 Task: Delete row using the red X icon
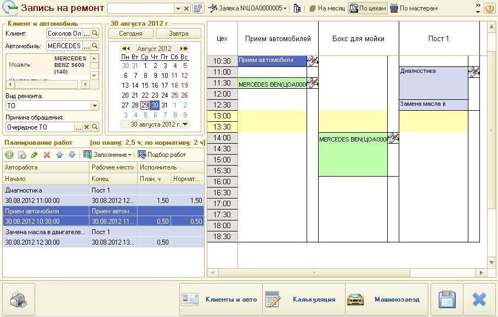tap(47, 155)
